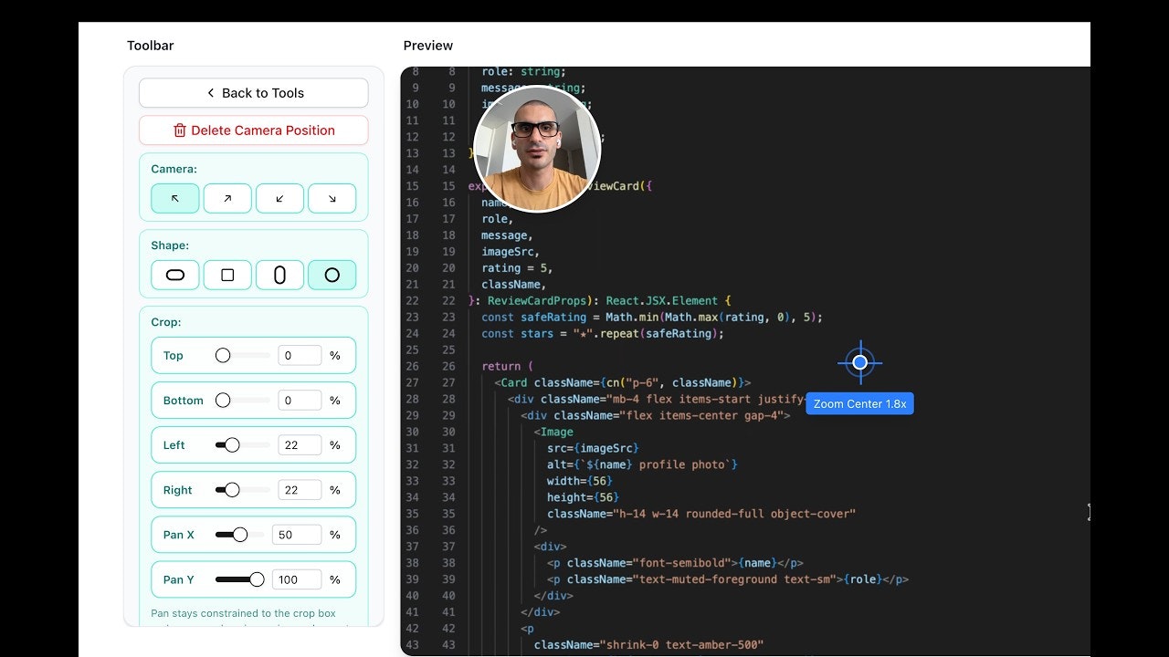Click code line 'src={imageSrc}'
This screenshot has height=657, width=1169.
pyautogui.click(x=593, y=449)
